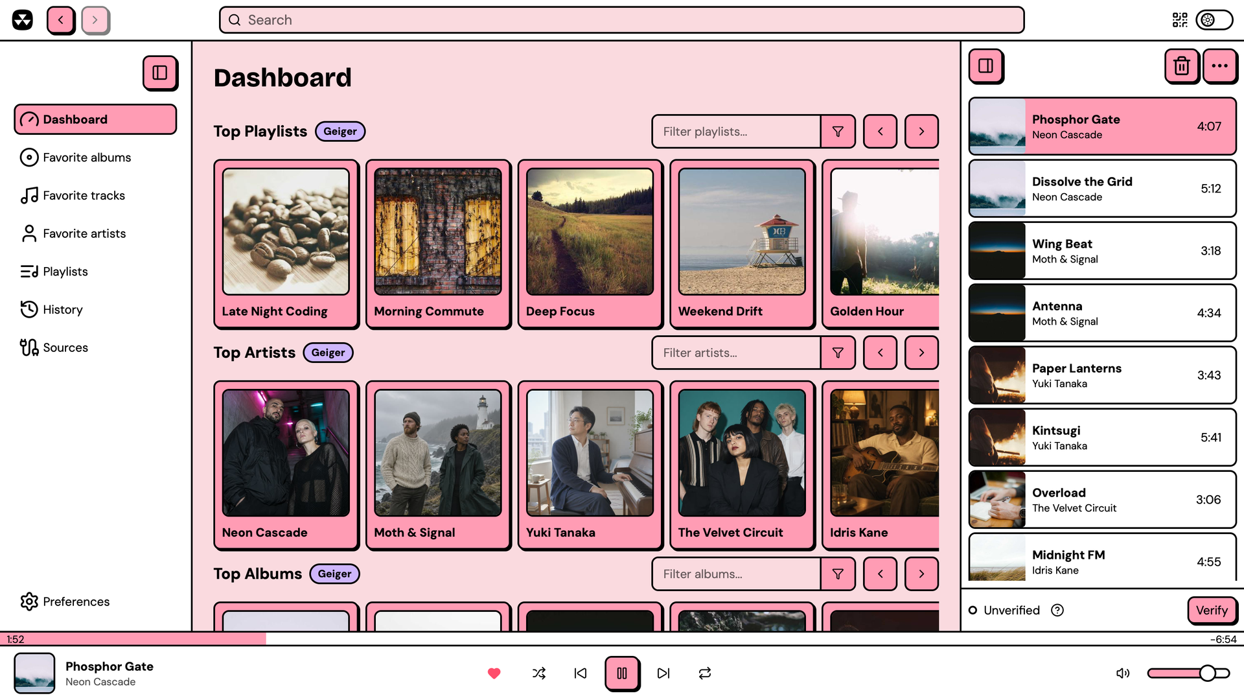Pause the current track
The width and height of the screenshot is (1244, 700).
622,673
